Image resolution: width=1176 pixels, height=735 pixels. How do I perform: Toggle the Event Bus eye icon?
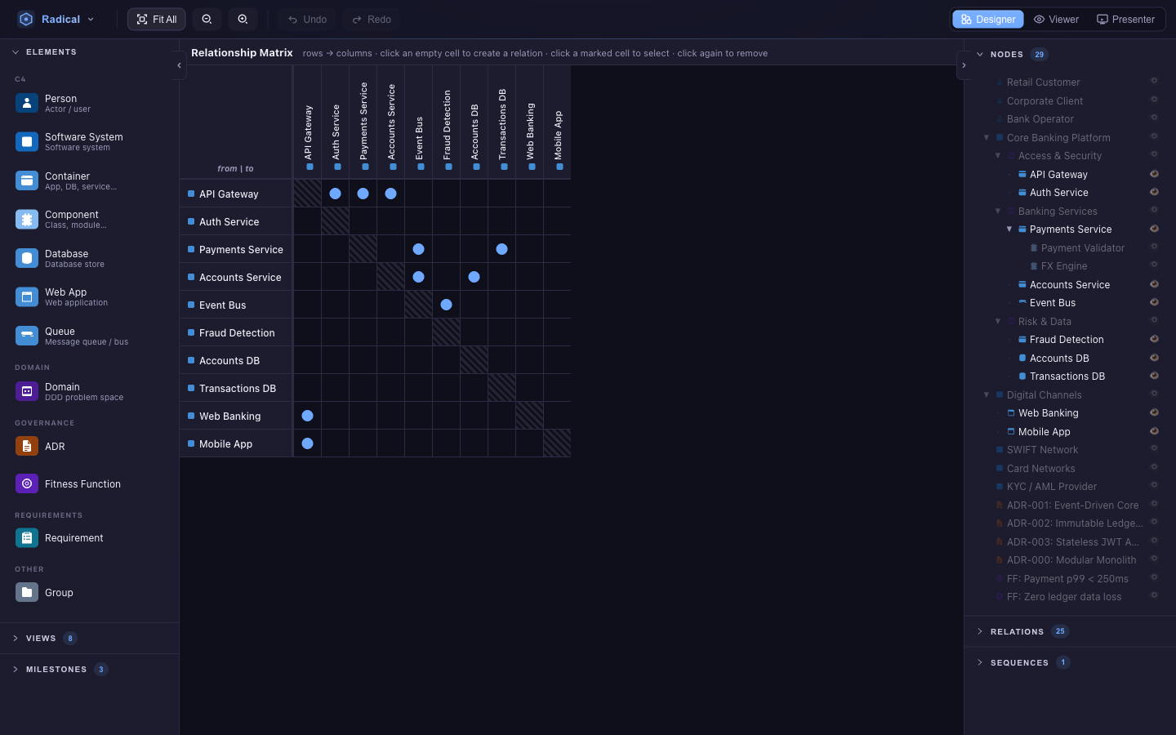(1154, 302)
